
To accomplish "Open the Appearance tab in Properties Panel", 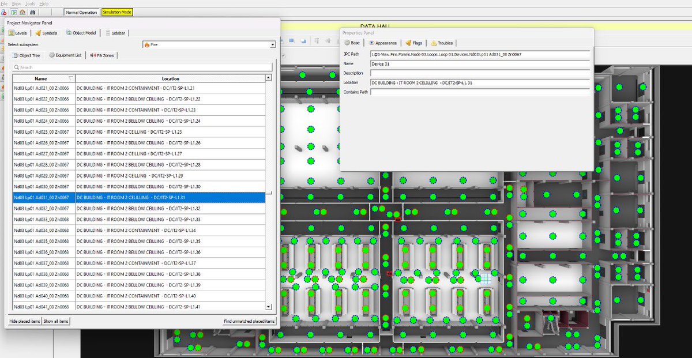I will [x=383, y=43].
